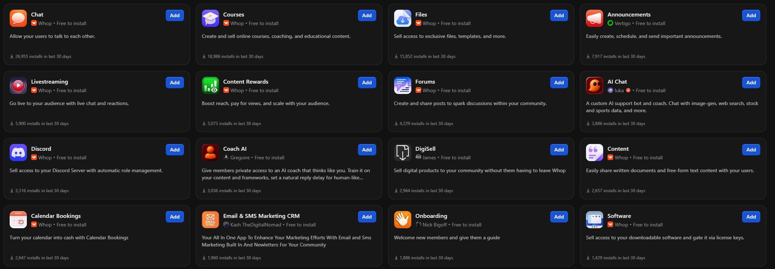This screenshot has width=775, height=269.
Task: Click the Vertigo developer name
Action: [x=623, y=23]
